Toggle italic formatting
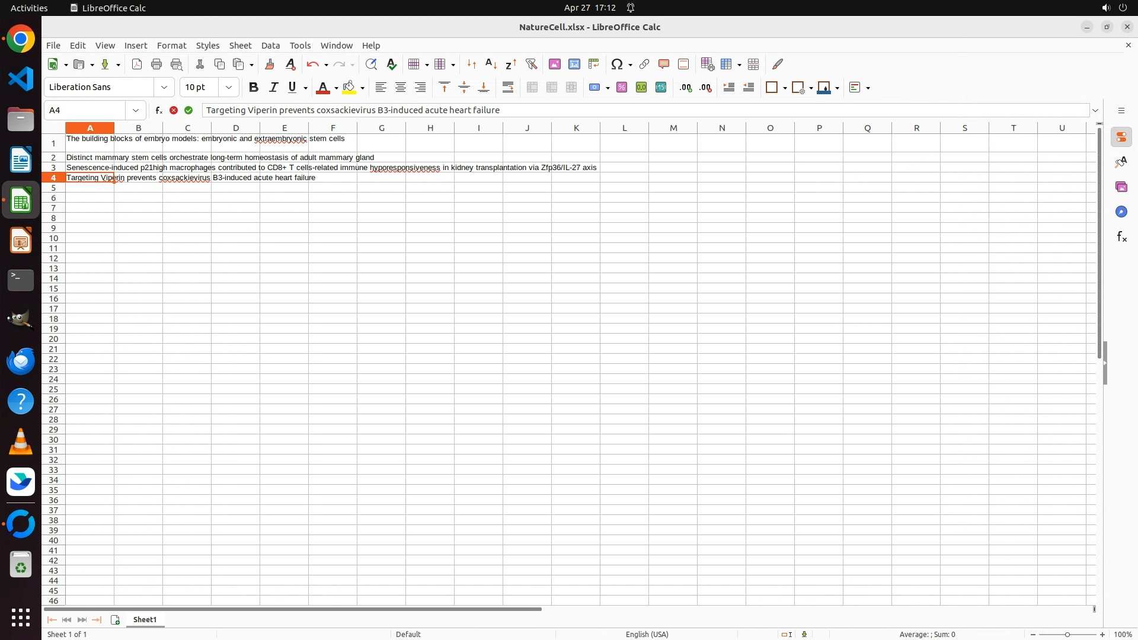This screenshot has height=640, width=1138. (273, 87)
